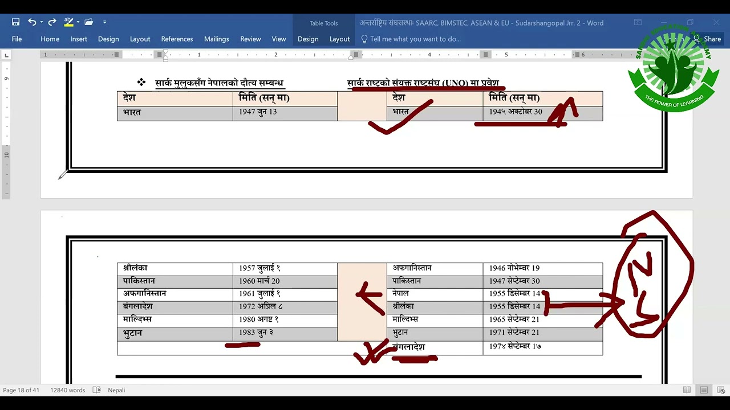
Task: Open the Ribbon Display Options button
Action: [638, 23]
